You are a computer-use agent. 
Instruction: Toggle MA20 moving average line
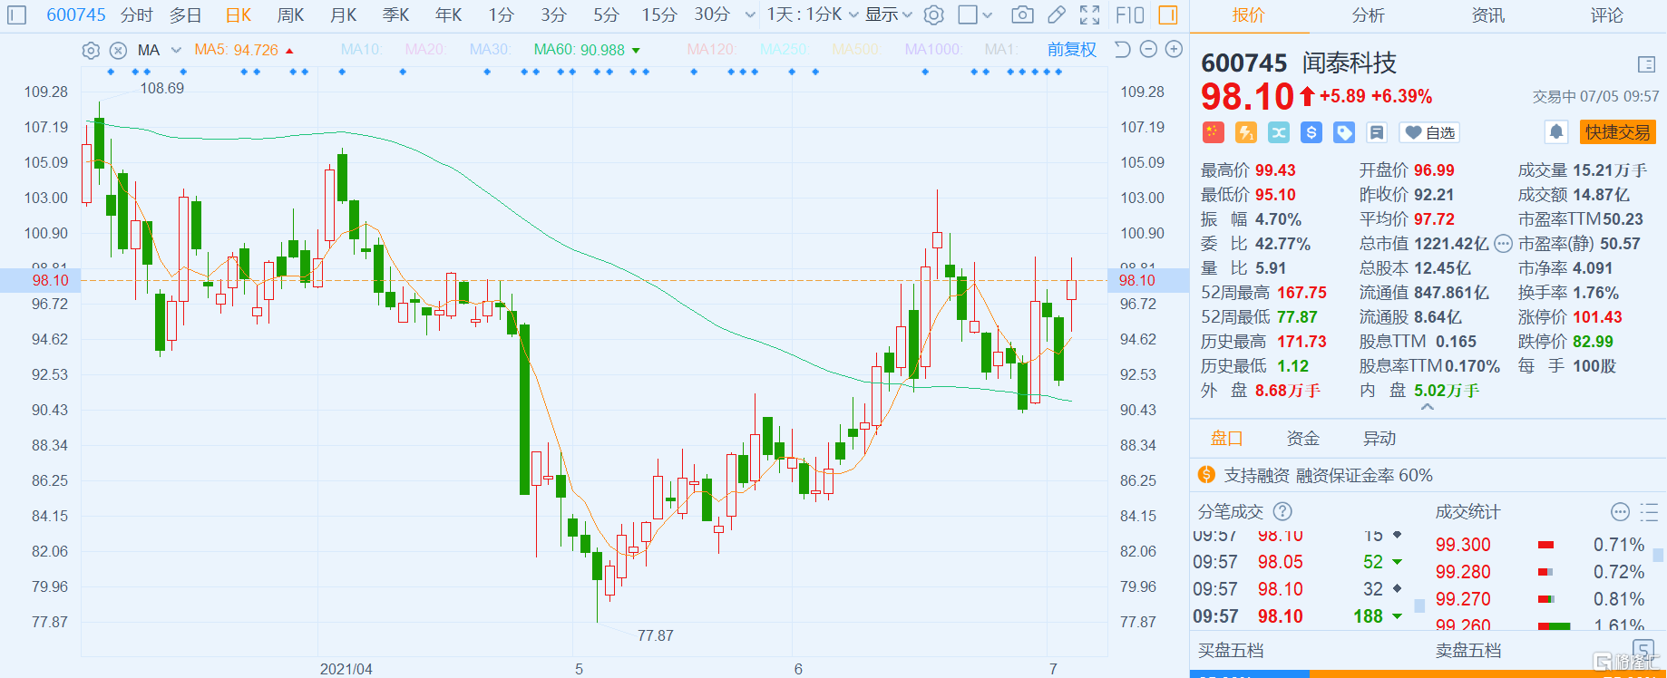click(425, 50)
